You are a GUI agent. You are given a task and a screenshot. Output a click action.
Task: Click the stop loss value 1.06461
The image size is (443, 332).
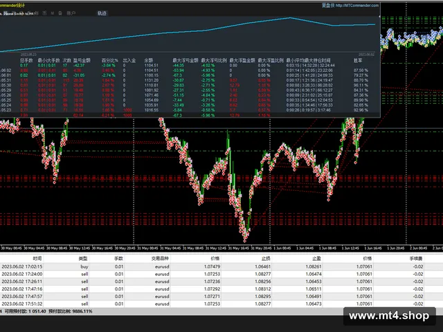(262, 266)
